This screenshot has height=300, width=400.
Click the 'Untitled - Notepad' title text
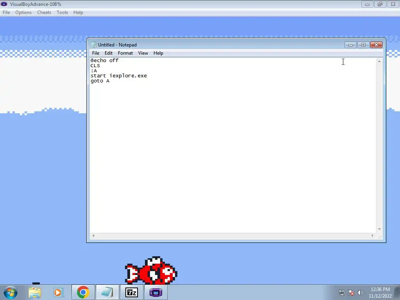click(117, 45)
